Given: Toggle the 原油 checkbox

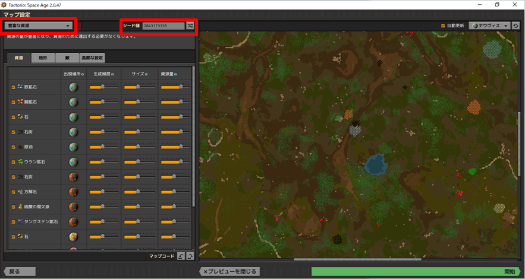Looking at the screenshot, I should pos(14,147).
